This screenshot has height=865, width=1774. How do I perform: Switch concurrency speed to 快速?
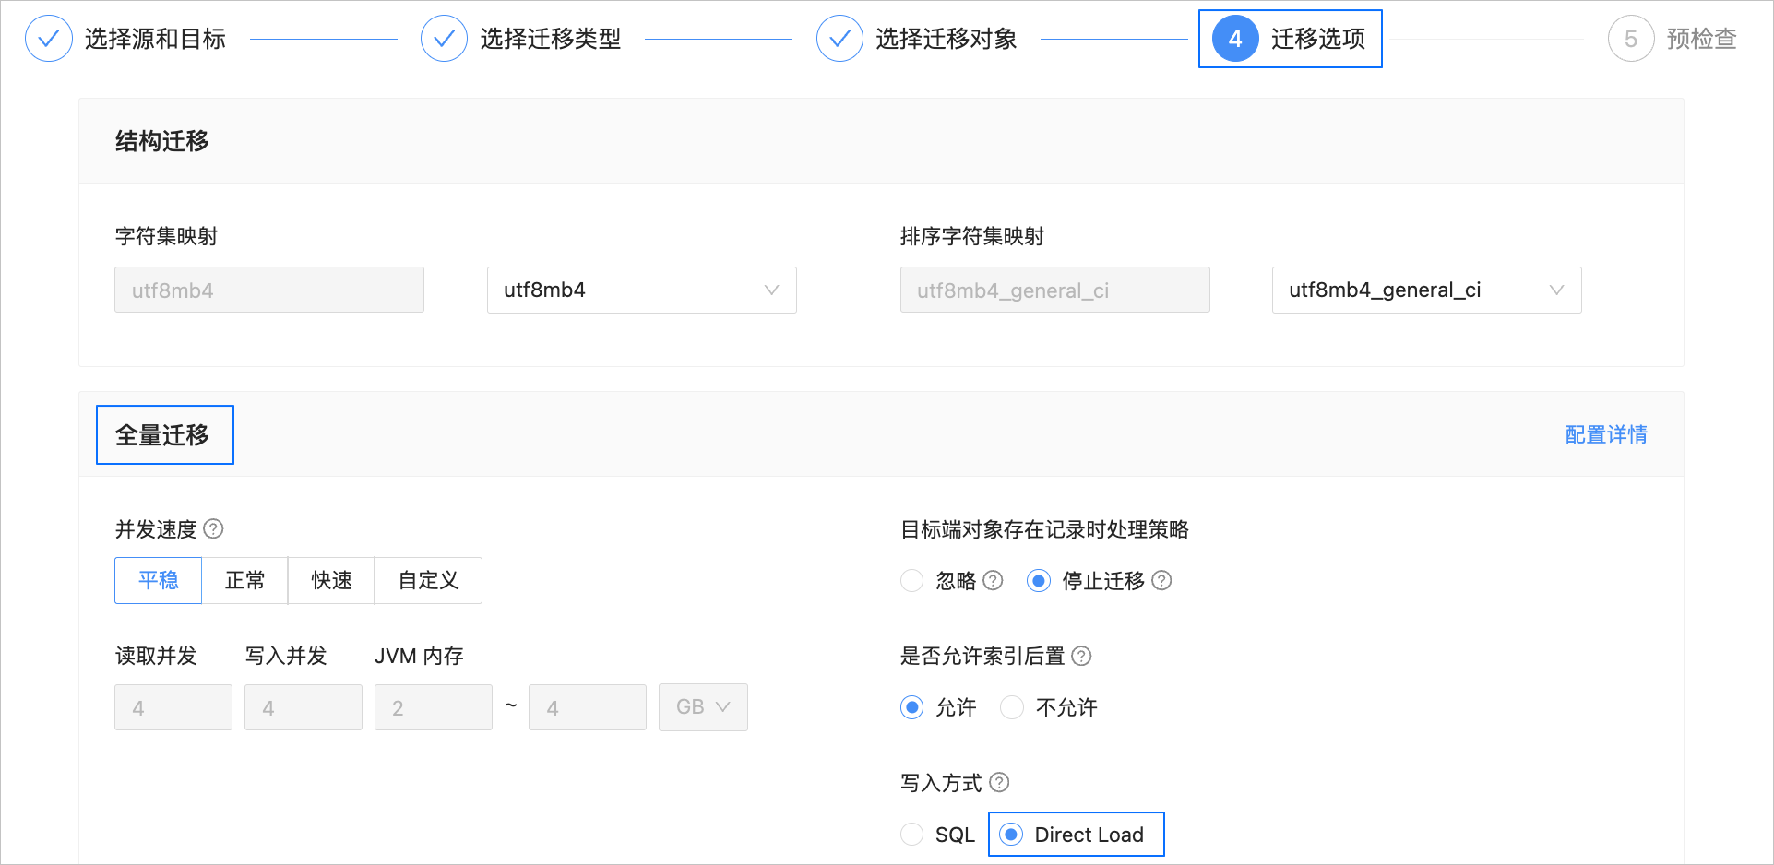[x=331, y=580]
